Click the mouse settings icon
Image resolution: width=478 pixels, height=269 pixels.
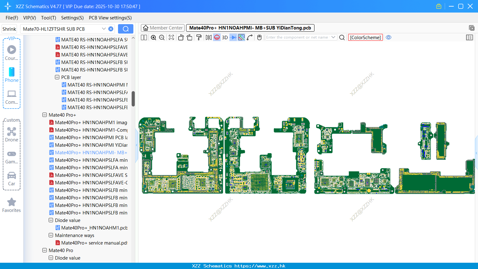[259, 38]
